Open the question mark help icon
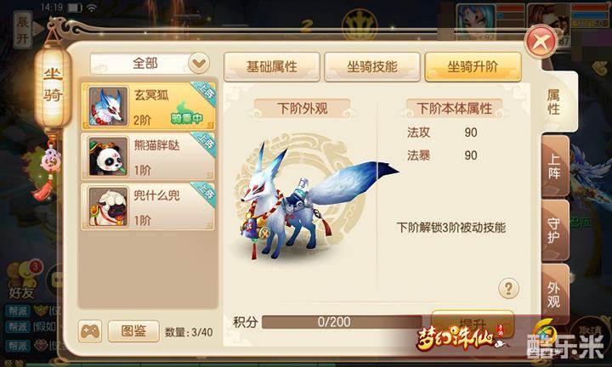 tap(508, 289)
